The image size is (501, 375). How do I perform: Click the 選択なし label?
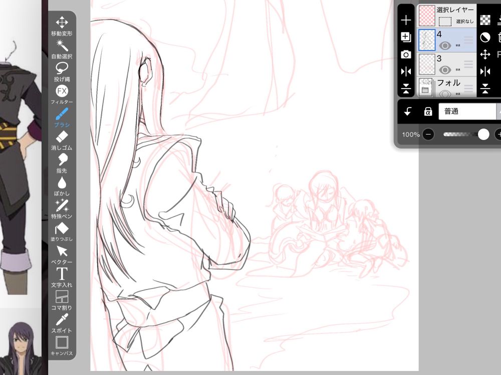coord(464,21)
